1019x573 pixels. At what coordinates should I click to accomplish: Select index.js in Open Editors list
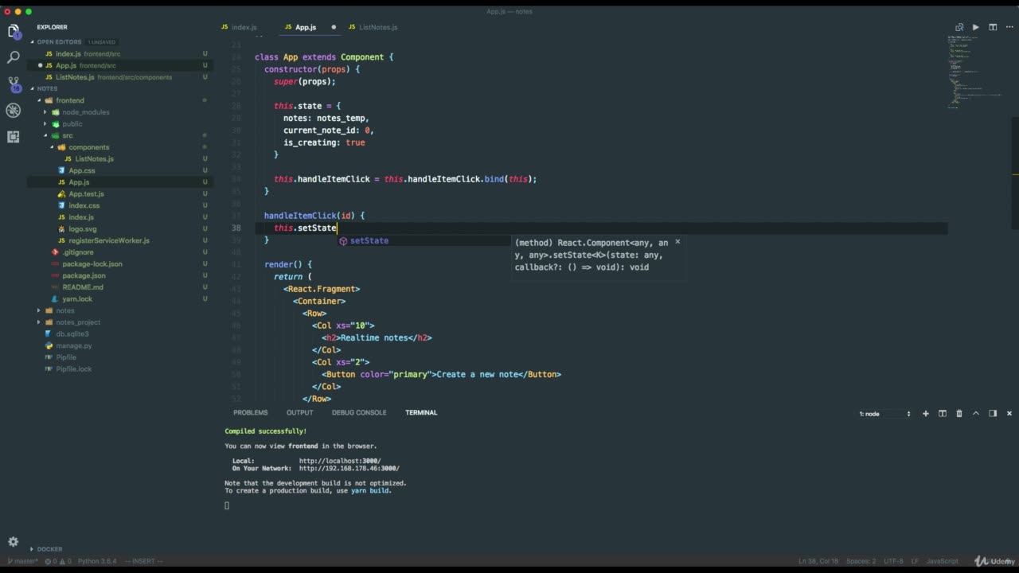tap(68, 53)
